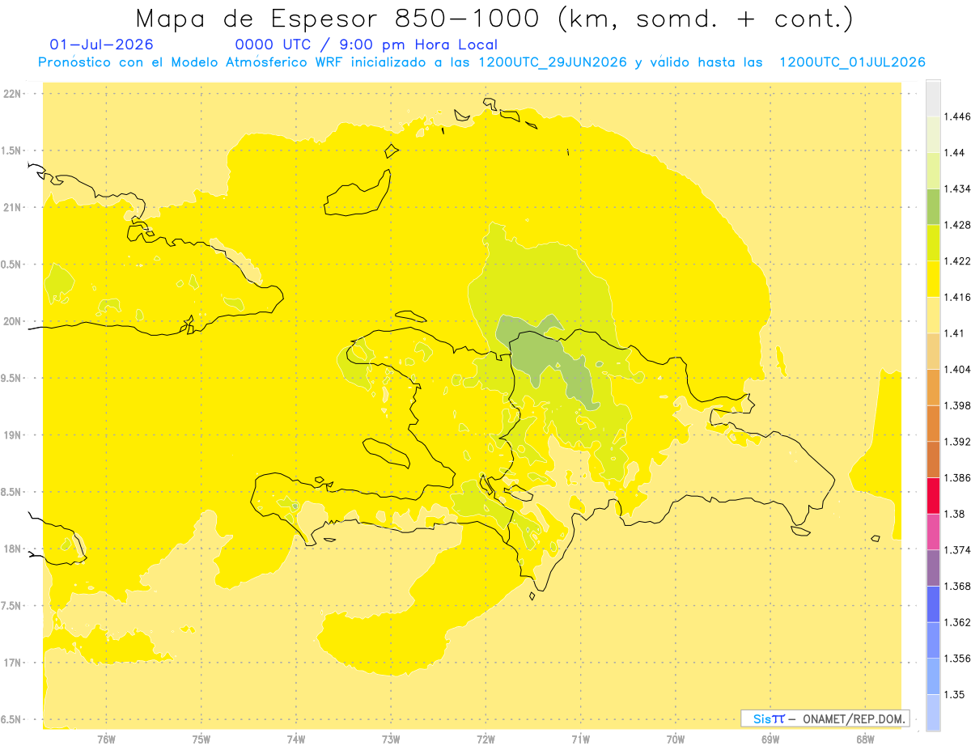Screen dimensions: 971x750
Task: Click the 17N latitude axis label
Action: [x=13, y=662]
